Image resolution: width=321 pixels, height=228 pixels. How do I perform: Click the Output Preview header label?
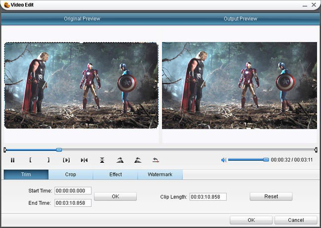point(241,19)
